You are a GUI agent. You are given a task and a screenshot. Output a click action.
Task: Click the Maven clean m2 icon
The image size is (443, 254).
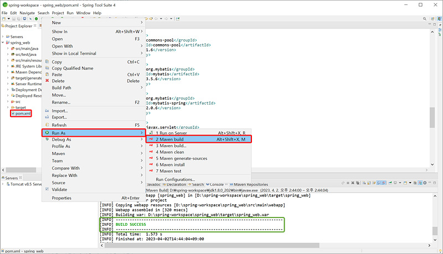point(151,152)
